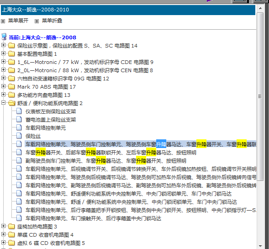Click the 菜单展开 list icon
The height and width of the screenshot is (249, 269).
coord(3,21)
